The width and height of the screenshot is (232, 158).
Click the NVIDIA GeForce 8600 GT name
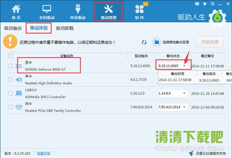[x=45, y=69]
